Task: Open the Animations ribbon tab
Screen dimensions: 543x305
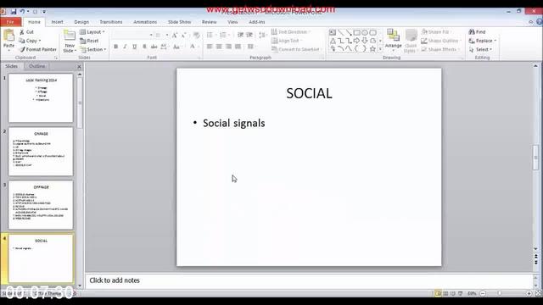Action: [x=145, y=22]
